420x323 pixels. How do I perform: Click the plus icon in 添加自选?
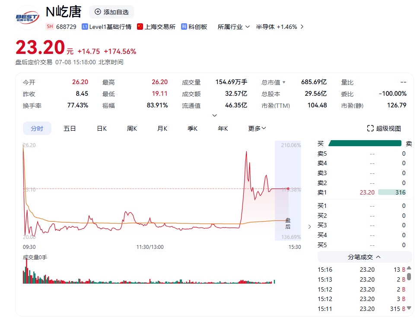98,12
